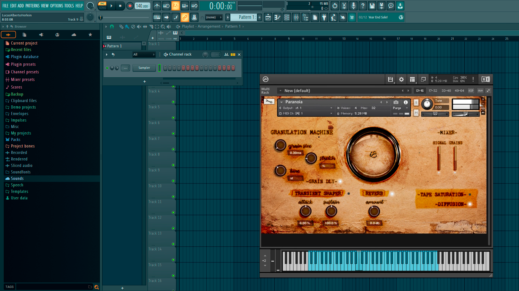The image size is (519, 291).
Task: Click the undo history icon
Action: coord(335,6)
